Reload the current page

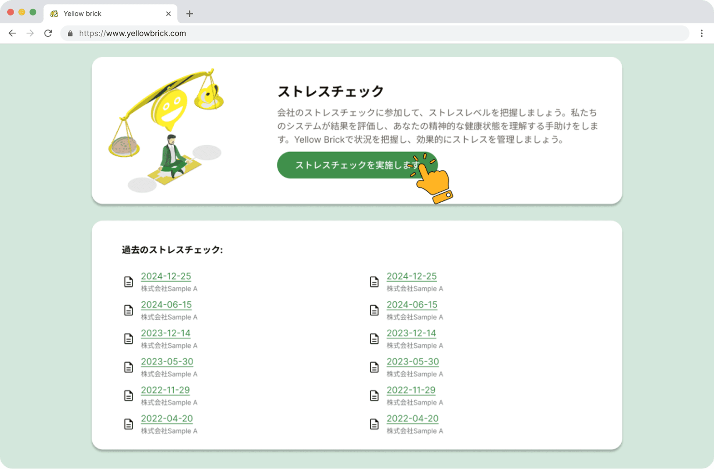[x=48, y=33]
